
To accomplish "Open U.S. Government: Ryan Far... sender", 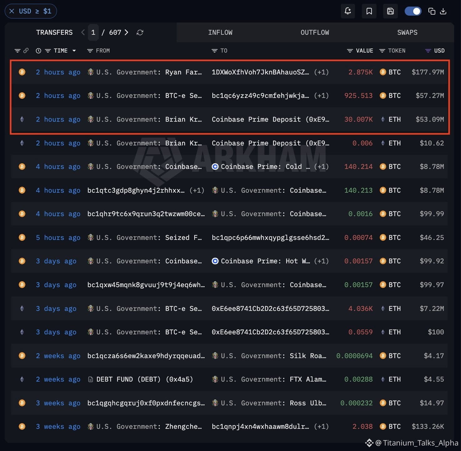I will [145, 72].
